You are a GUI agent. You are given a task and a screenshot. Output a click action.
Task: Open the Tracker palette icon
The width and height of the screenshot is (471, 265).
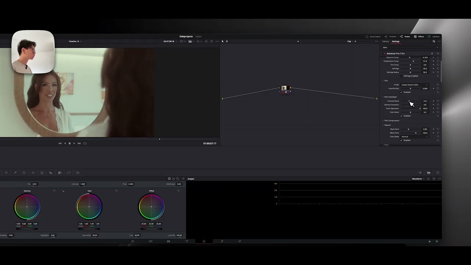point(33,173)
